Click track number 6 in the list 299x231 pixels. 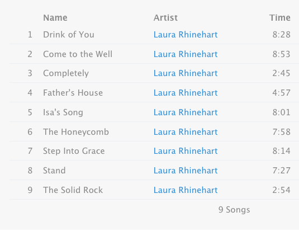click(x=30, y=132)
